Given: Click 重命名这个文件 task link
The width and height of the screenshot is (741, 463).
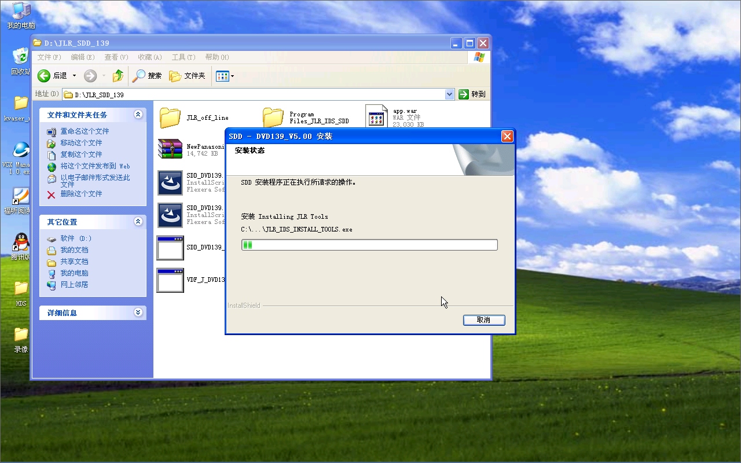Looking at the screenshot, I should 85,131.
